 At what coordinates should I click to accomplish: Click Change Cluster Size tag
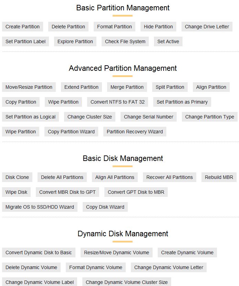point(90,117)
